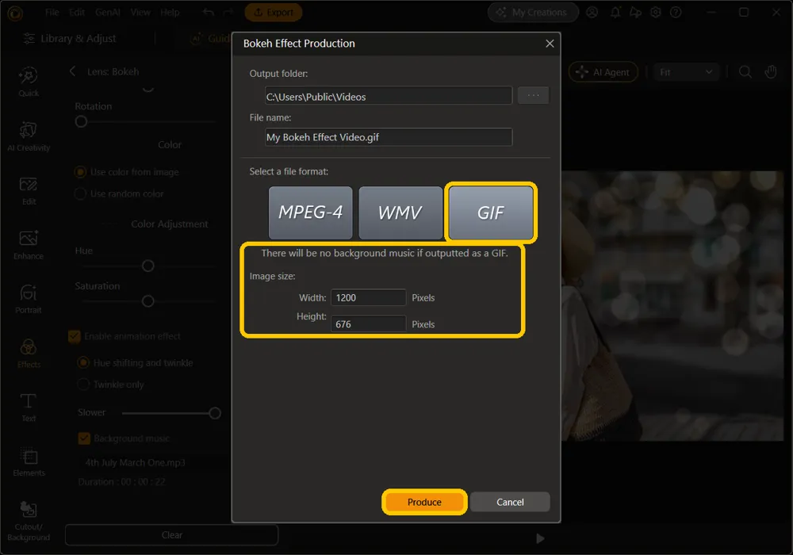Open the AI Agent

603,72
